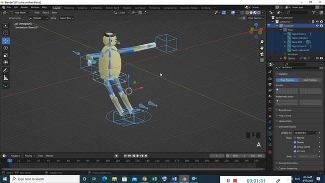Open the Display As Octahedral dropdown
The width and height of the screenshot is (325, 183).
[306, 133]
